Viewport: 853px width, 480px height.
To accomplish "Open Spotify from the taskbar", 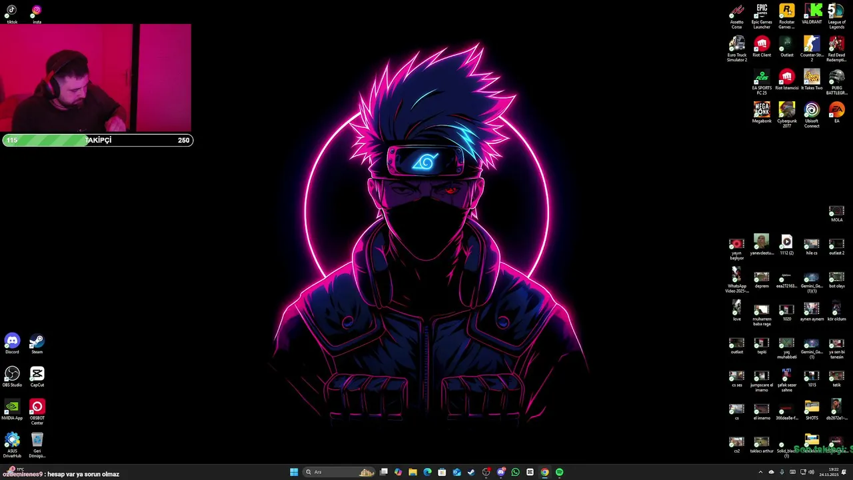I will click(x=559, y=472).
